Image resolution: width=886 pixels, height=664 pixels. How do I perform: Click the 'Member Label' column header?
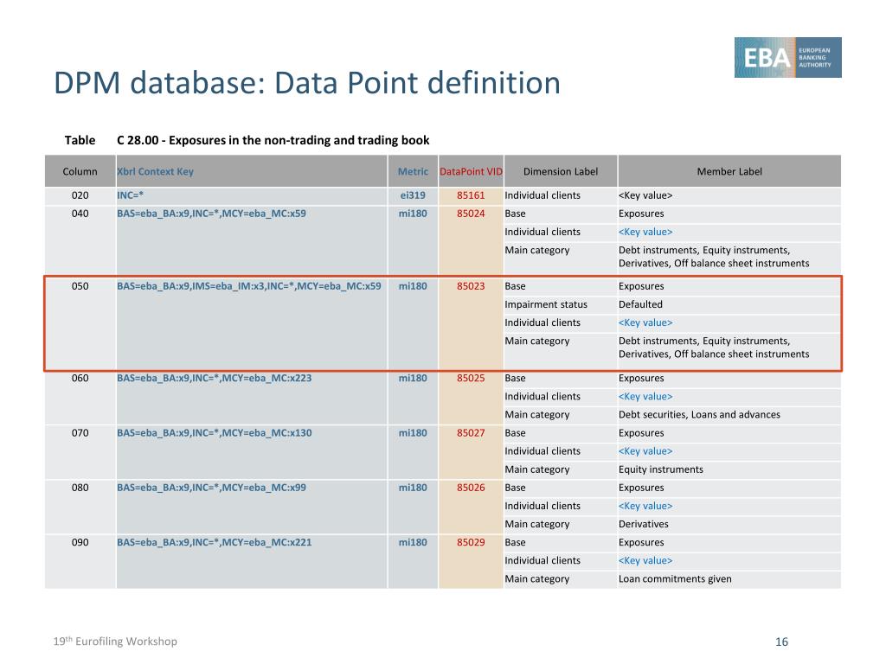pyautogui.click(x=729, y=172)
